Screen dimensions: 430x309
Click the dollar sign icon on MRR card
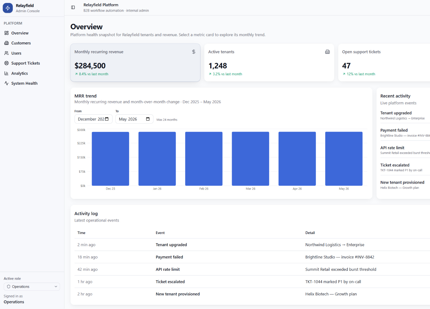pos(194,52)
